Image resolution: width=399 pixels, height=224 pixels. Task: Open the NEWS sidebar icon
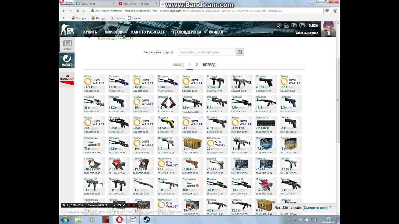pos(67,45)
